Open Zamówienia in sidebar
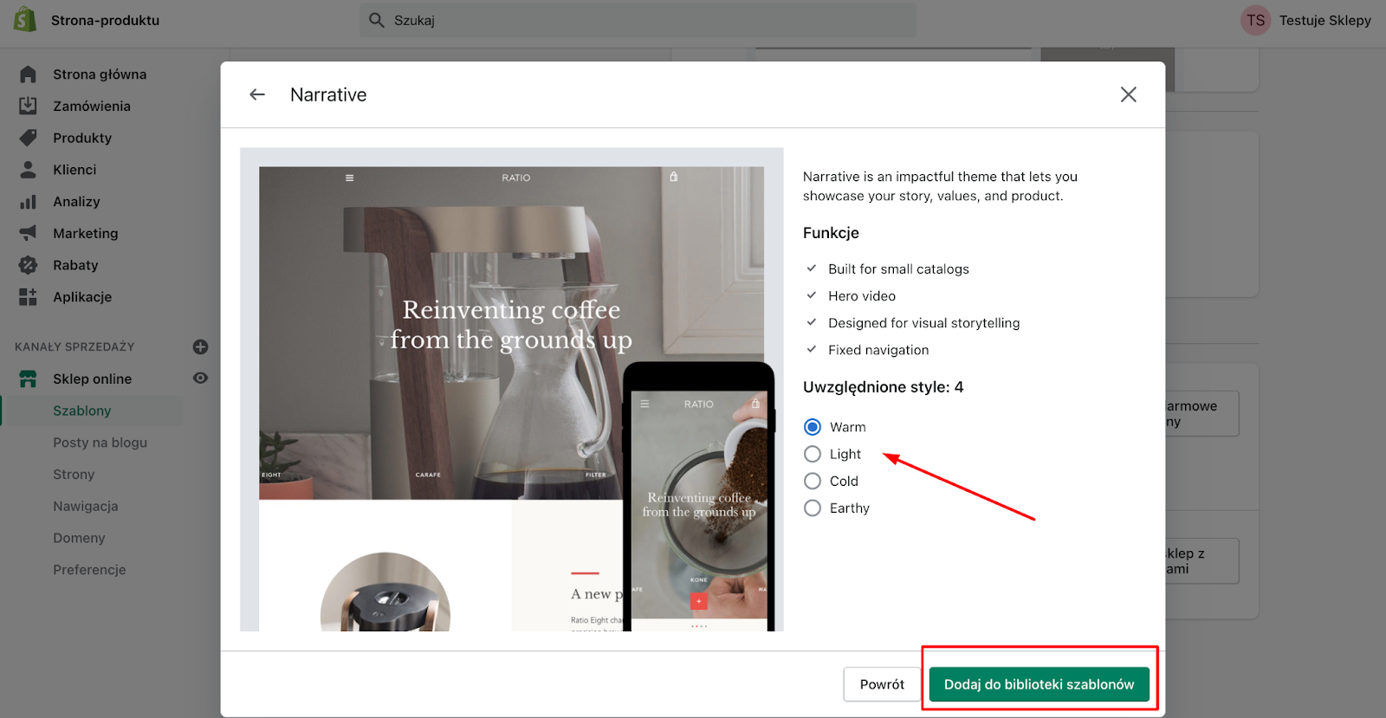 92,106
